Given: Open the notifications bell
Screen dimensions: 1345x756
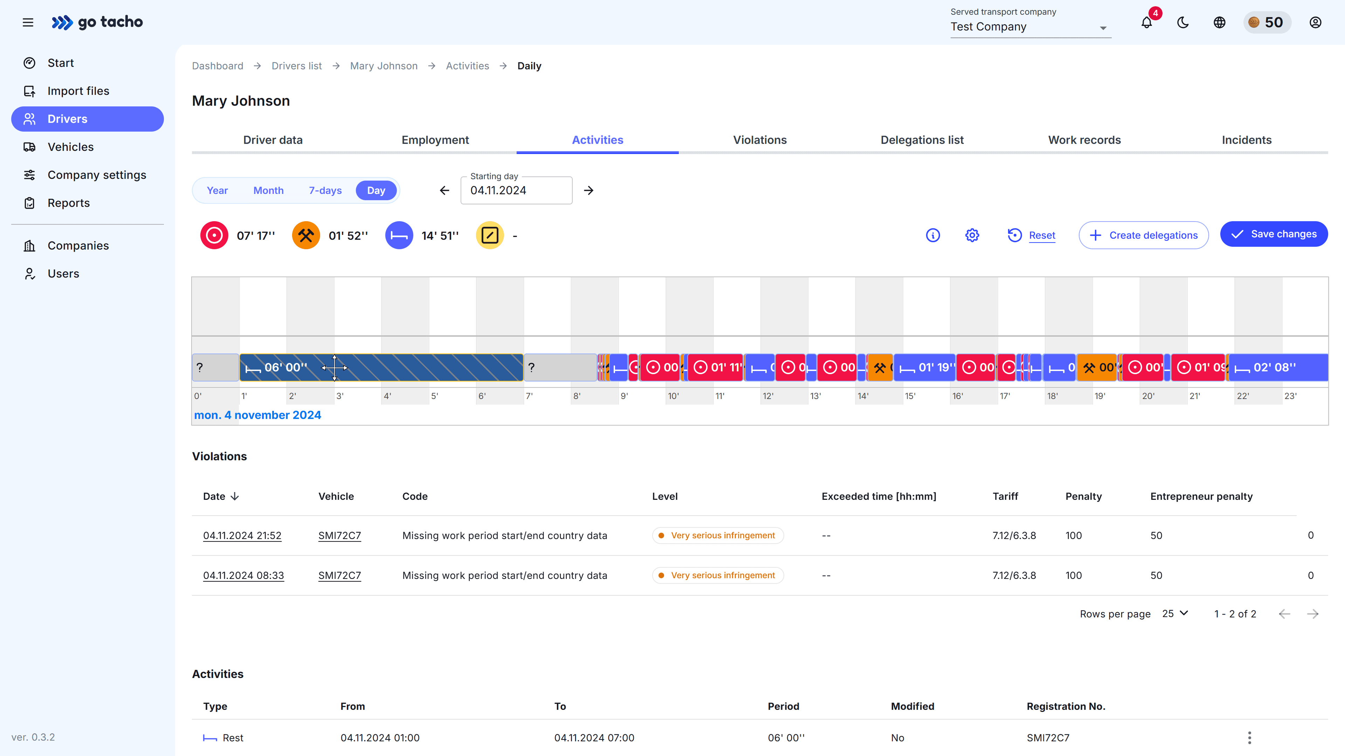Looking at the screenshot, I should (1146, 23).
